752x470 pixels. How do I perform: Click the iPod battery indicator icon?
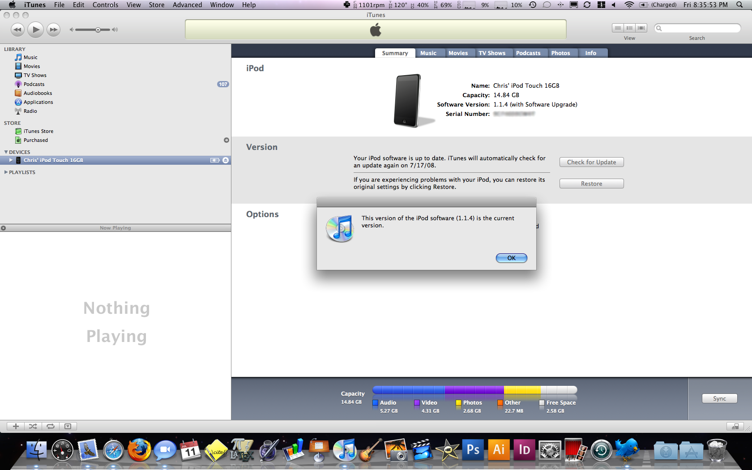click(215, 160)
